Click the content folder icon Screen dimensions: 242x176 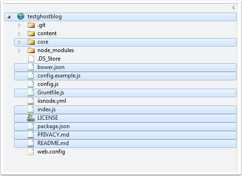pyautogui.click(x=31, y=33)
